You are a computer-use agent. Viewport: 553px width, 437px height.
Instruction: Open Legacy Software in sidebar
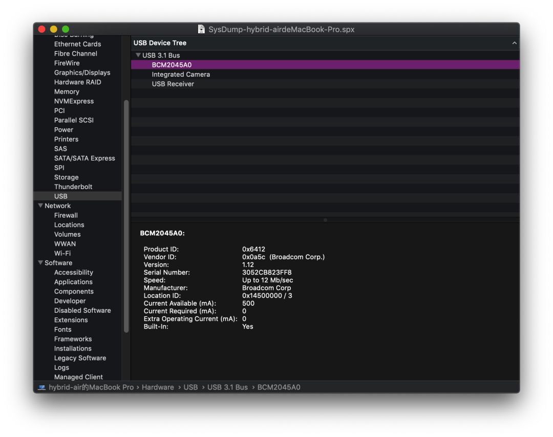tap(80, 358)
